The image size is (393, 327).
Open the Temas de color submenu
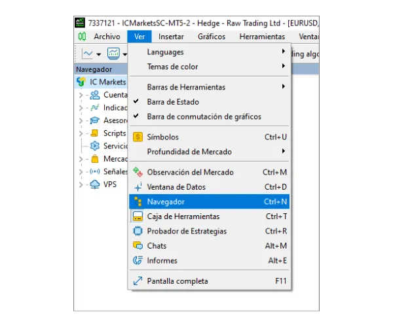tap(210, 67)
